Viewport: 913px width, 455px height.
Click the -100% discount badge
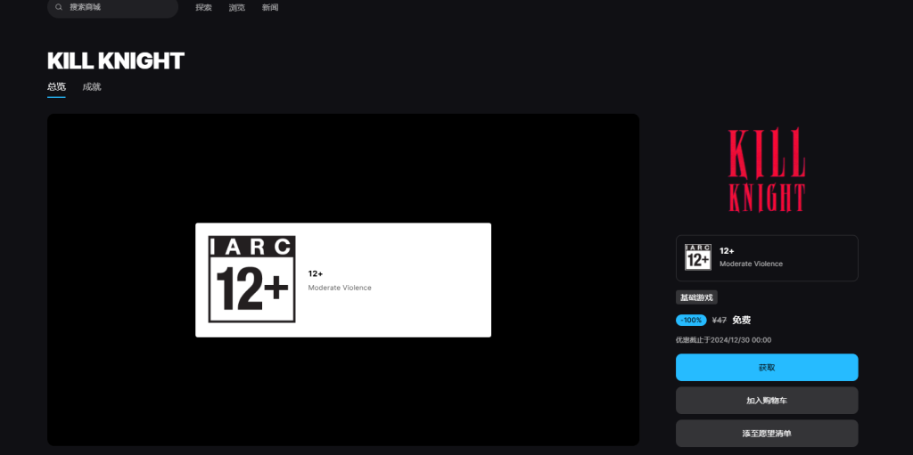point(691,320)
